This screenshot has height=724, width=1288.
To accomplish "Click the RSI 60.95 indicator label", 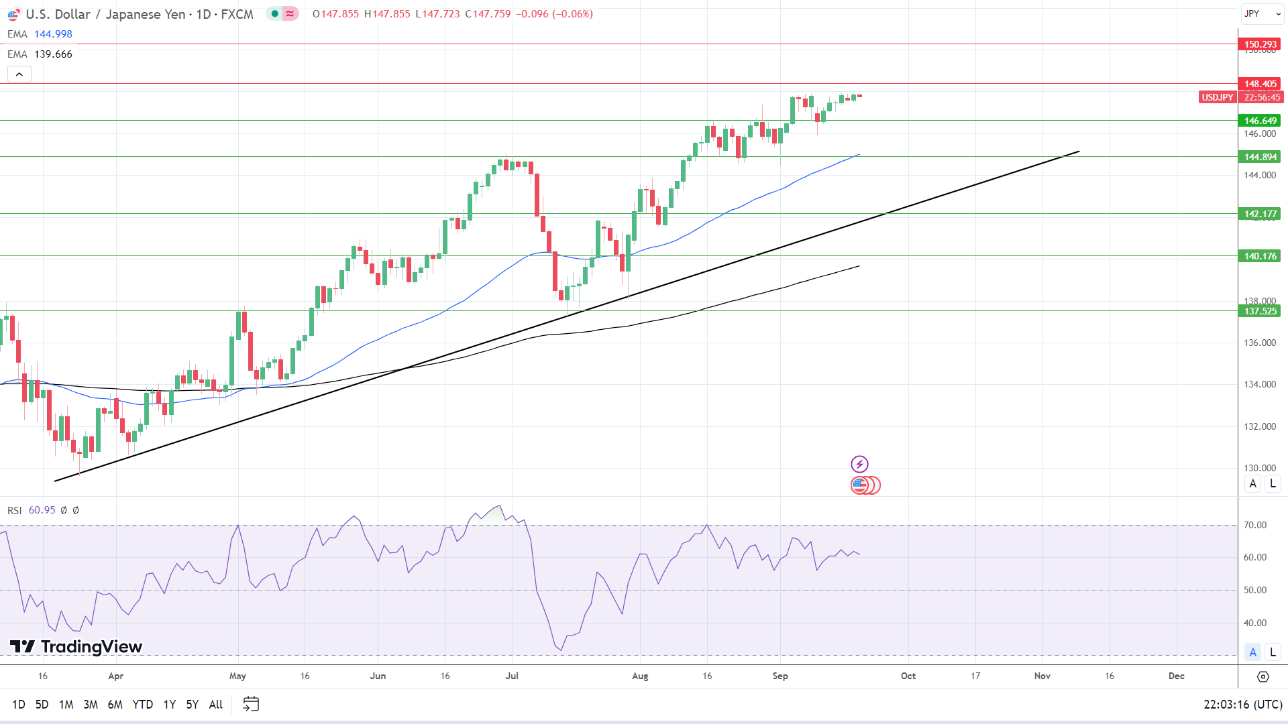I will (x=32, y=510).
